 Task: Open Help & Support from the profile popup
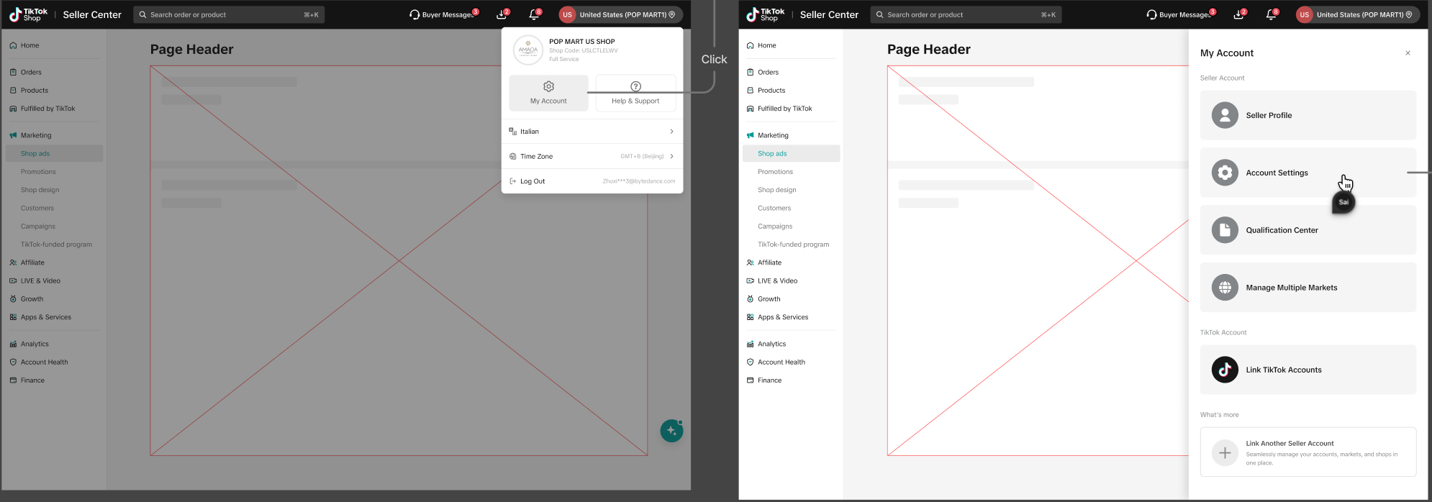pos(635,93)
